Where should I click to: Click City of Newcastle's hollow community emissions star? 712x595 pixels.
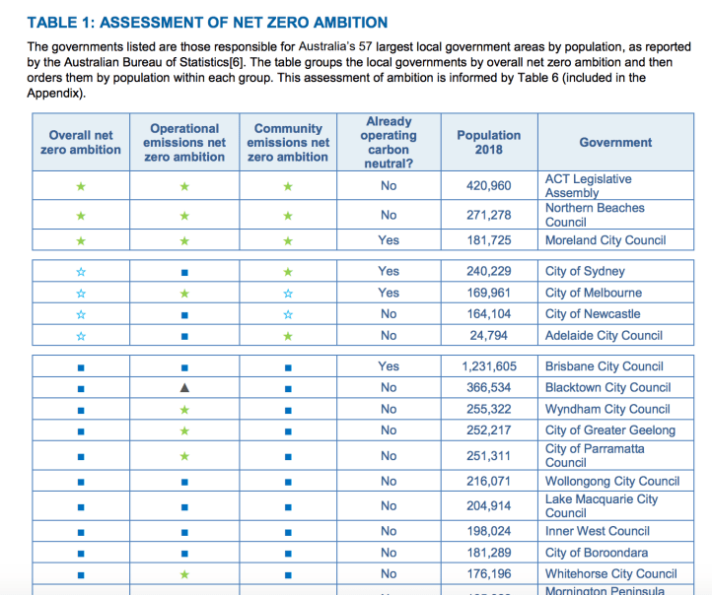point(288,315)
